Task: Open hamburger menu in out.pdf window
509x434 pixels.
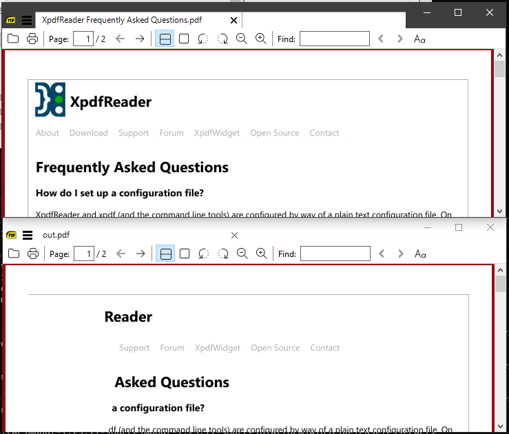Action: (28, 235)
